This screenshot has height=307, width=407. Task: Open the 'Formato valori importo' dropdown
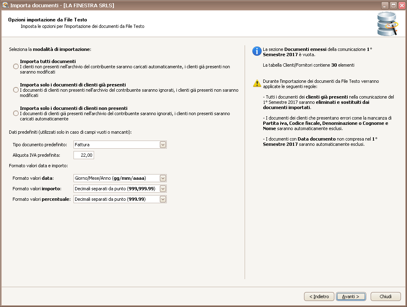click(163, 189)
